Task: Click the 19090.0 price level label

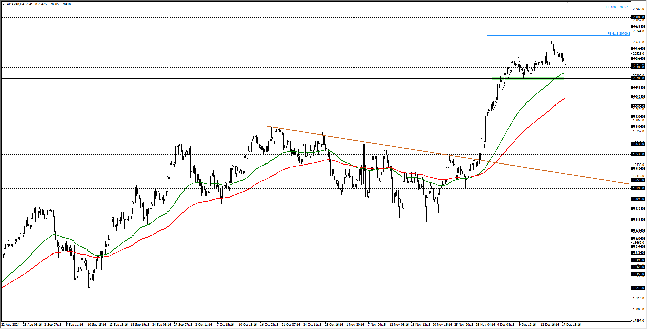Action: [x=638, y=199]
